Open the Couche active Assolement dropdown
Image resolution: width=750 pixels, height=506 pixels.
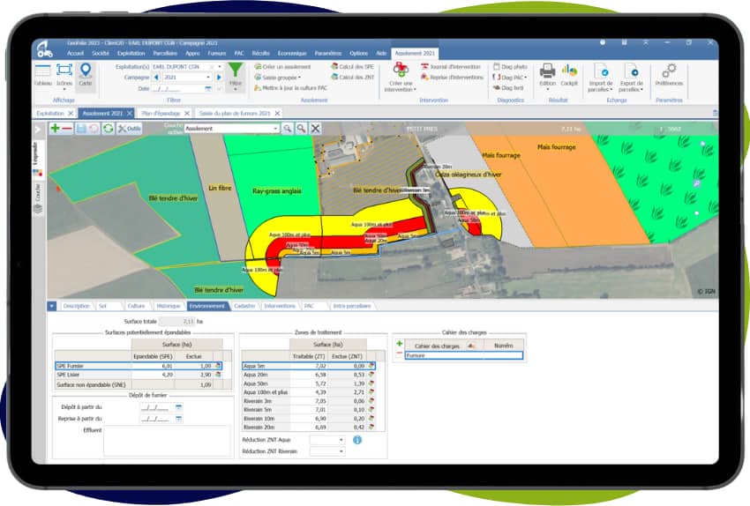tap(275, 129)
